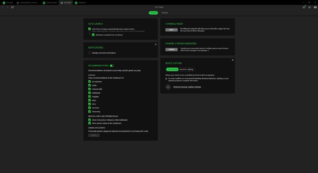Go back with the left arrow icon
Screen dimensions: 318x173
(x=2, y=7)
